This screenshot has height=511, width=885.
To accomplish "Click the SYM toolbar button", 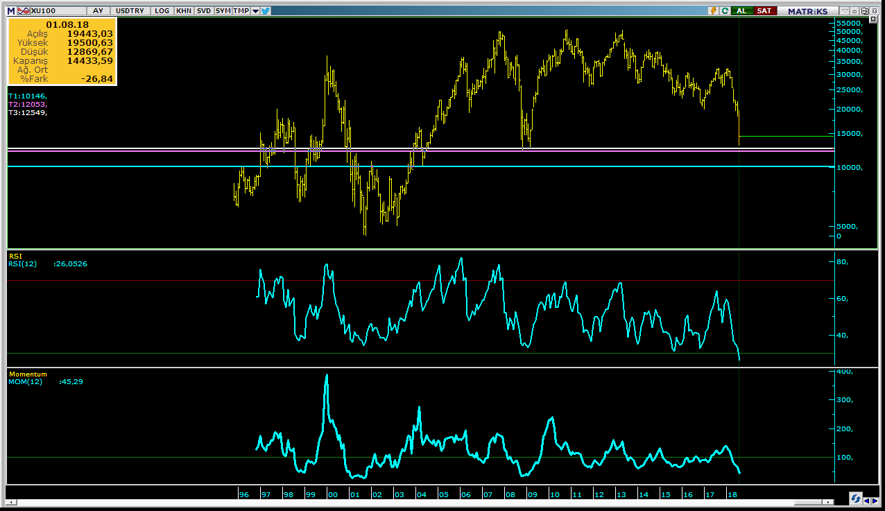I will coord(223,11).
